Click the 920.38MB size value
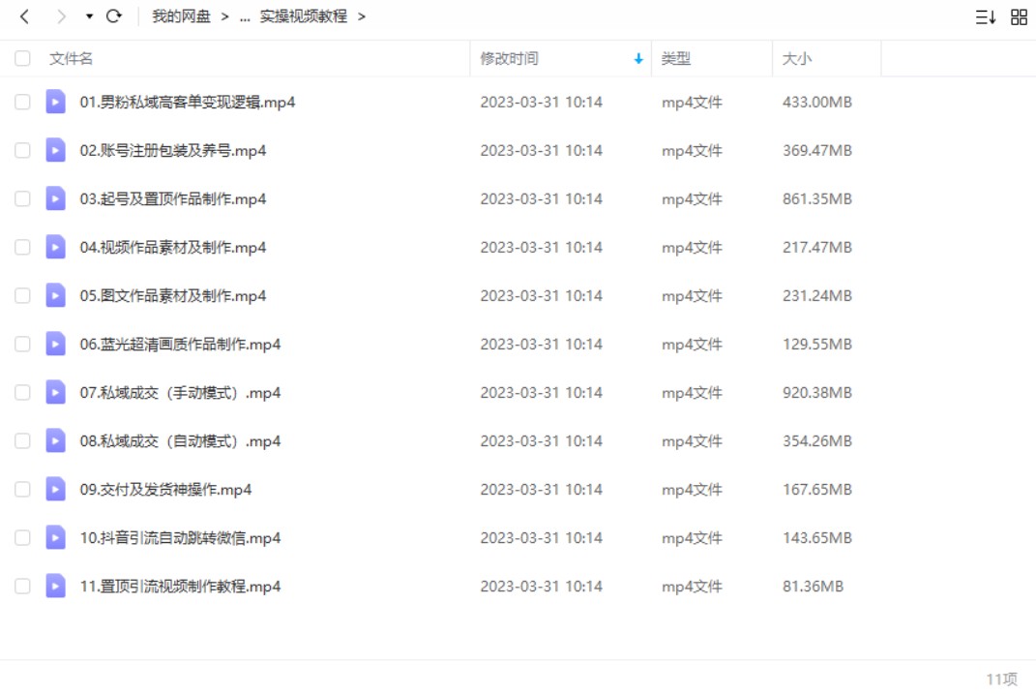 (x=817, y=393)
